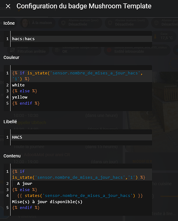Viewport: 178px width, 221px height.
Task: Click the 'hacs:hacs' icon value text
Action: click(23, 39)
